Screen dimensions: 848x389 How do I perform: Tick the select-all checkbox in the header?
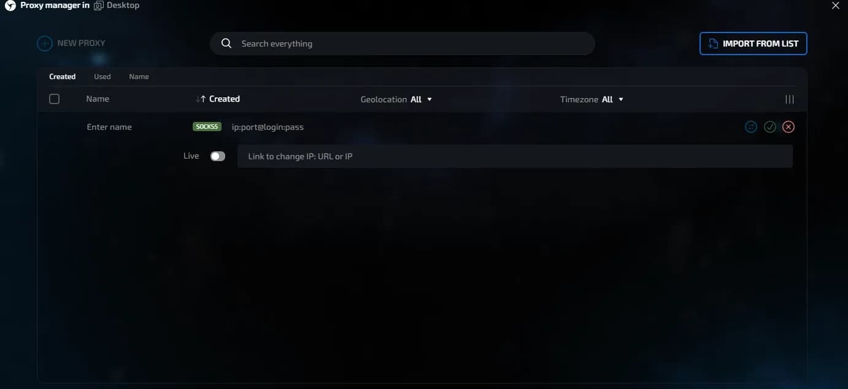[54, 99]
